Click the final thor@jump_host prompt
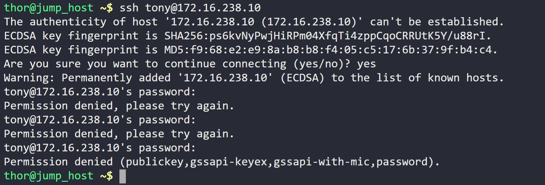This screenshot has height=185, width=545. coord(58,176)
